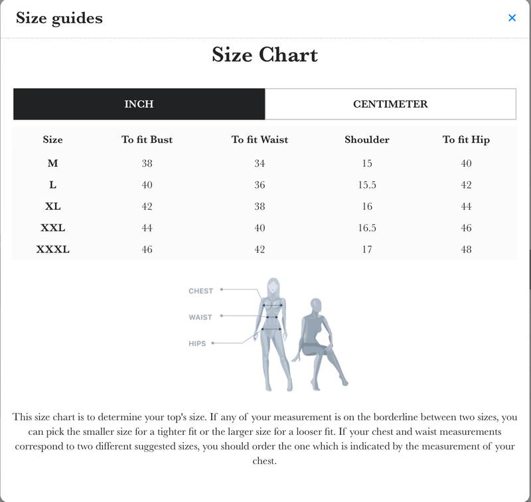Click the Size guides dialog title
Image resolution: width=531 pixels, height=502 pixels.
point(59,18)
